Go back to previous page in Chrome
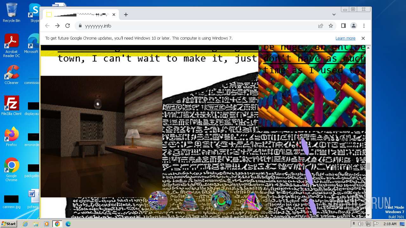 47,26
